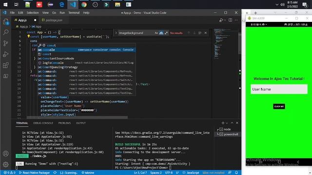This screenshot has width=312, height=175.
Task: Go to next match in find widget
Action: tap(194, 33)
